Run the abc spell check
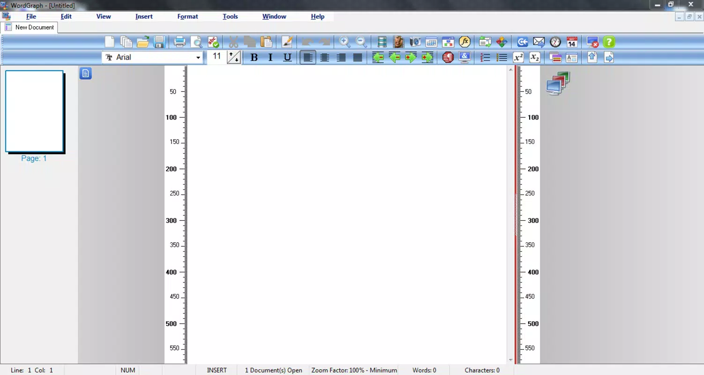The width and height of the screenshot is (704, 375). click(x=213, y=42)
